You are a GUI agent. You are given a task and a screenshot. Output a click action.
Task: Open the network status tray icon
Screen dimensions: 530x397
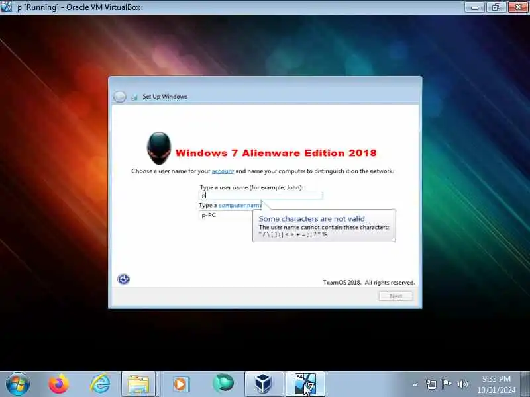click(431, 384)
